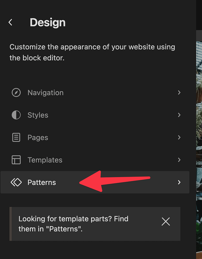202x259 pixels.
Task: Dismiss the template parts notice
Action: pos(166,222)
